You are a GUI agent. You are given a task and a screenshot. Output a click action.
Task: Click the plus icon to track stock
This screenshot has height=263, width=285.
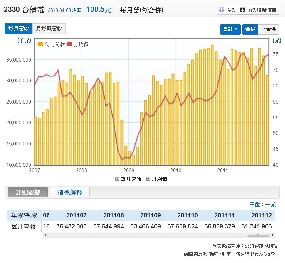click(242, 10)
